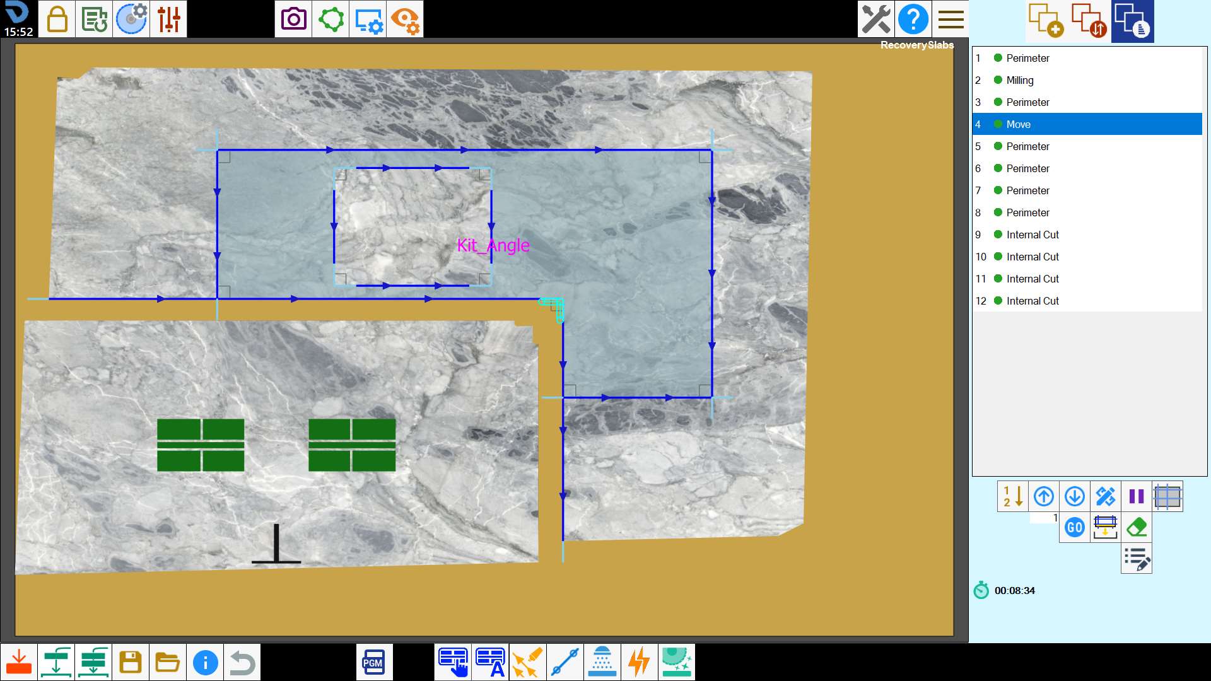Move operation down with the down arrow
The width and height of the screenshot is (1211, 681).
point(1075,496)
